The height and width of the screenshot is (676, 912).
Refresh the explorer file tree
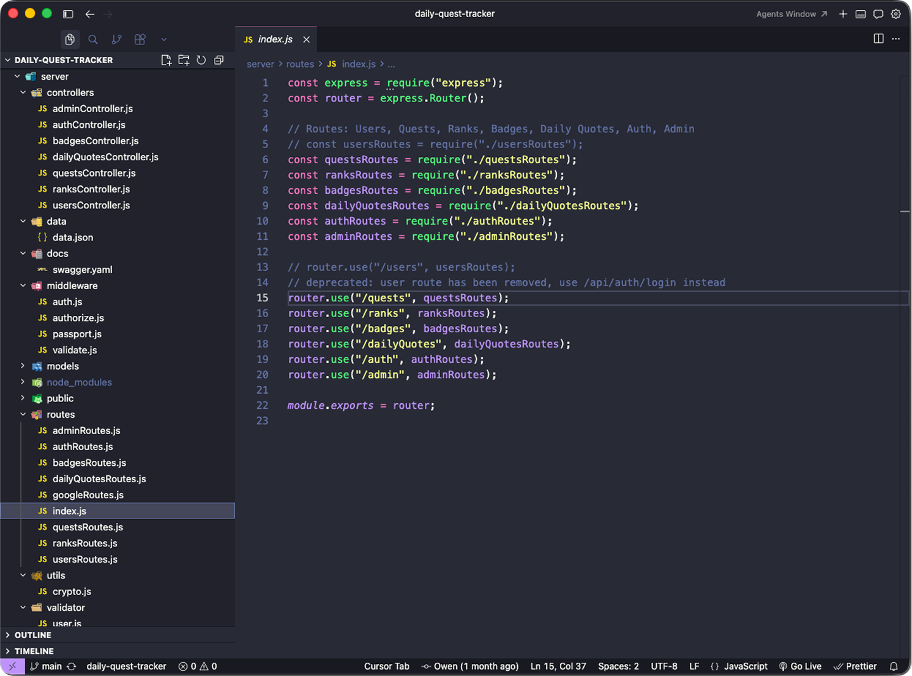201,60
